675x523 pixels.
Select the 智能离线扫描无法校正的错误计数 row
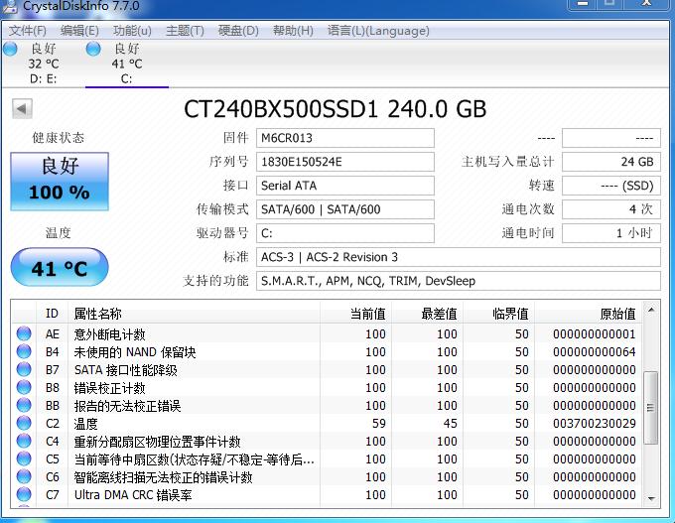[x=327, y=477]
